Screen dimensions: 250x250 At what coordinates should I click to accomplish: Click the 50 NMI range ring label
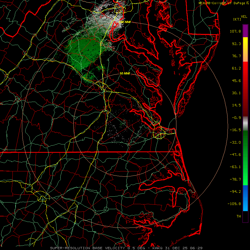point(125,74)
